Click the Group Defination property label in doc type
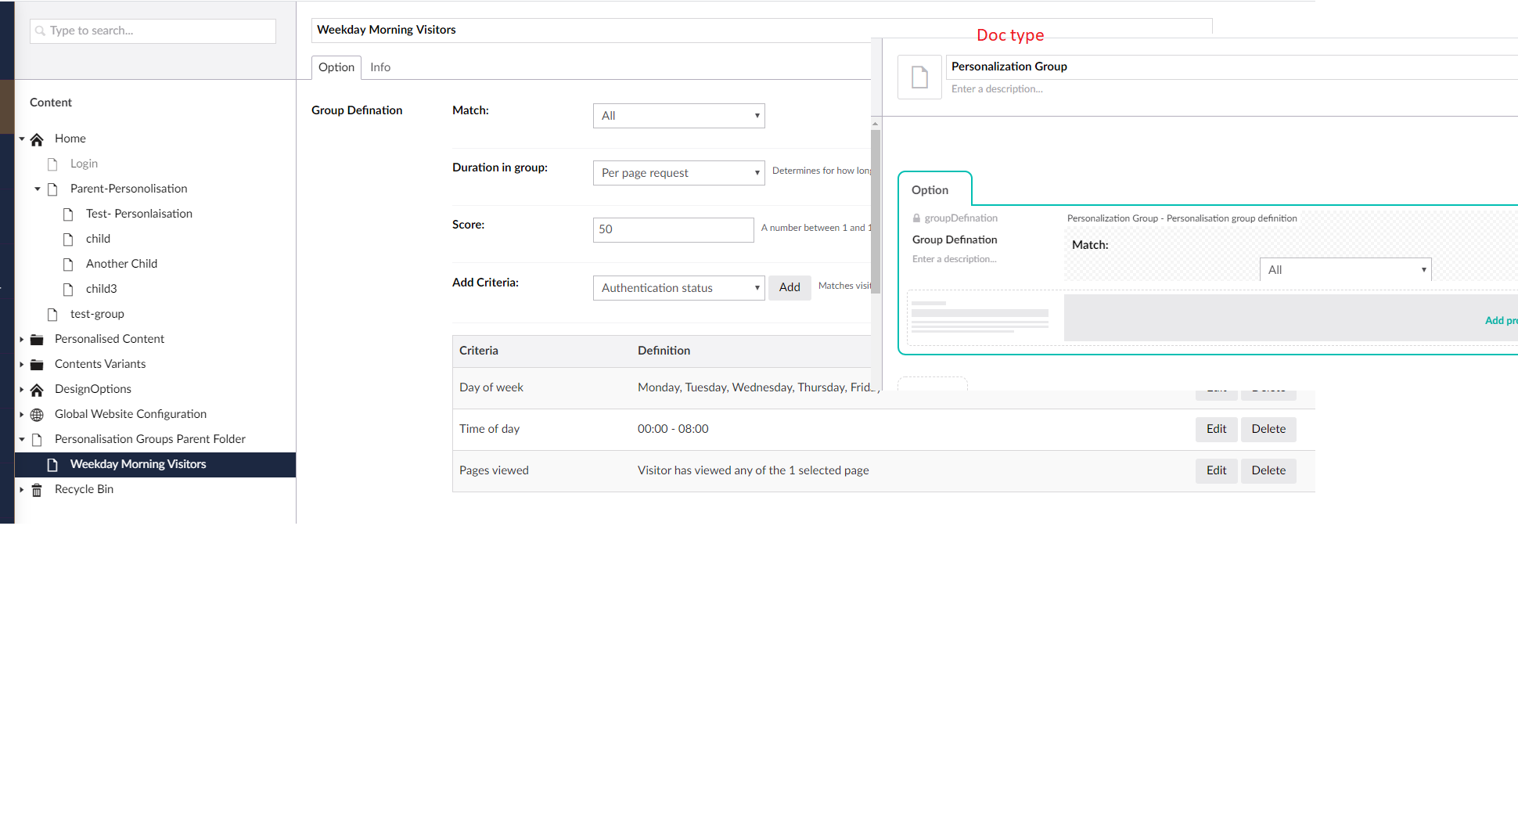The width and height of the screenshot is (1518, 814). tap(955, 240)
